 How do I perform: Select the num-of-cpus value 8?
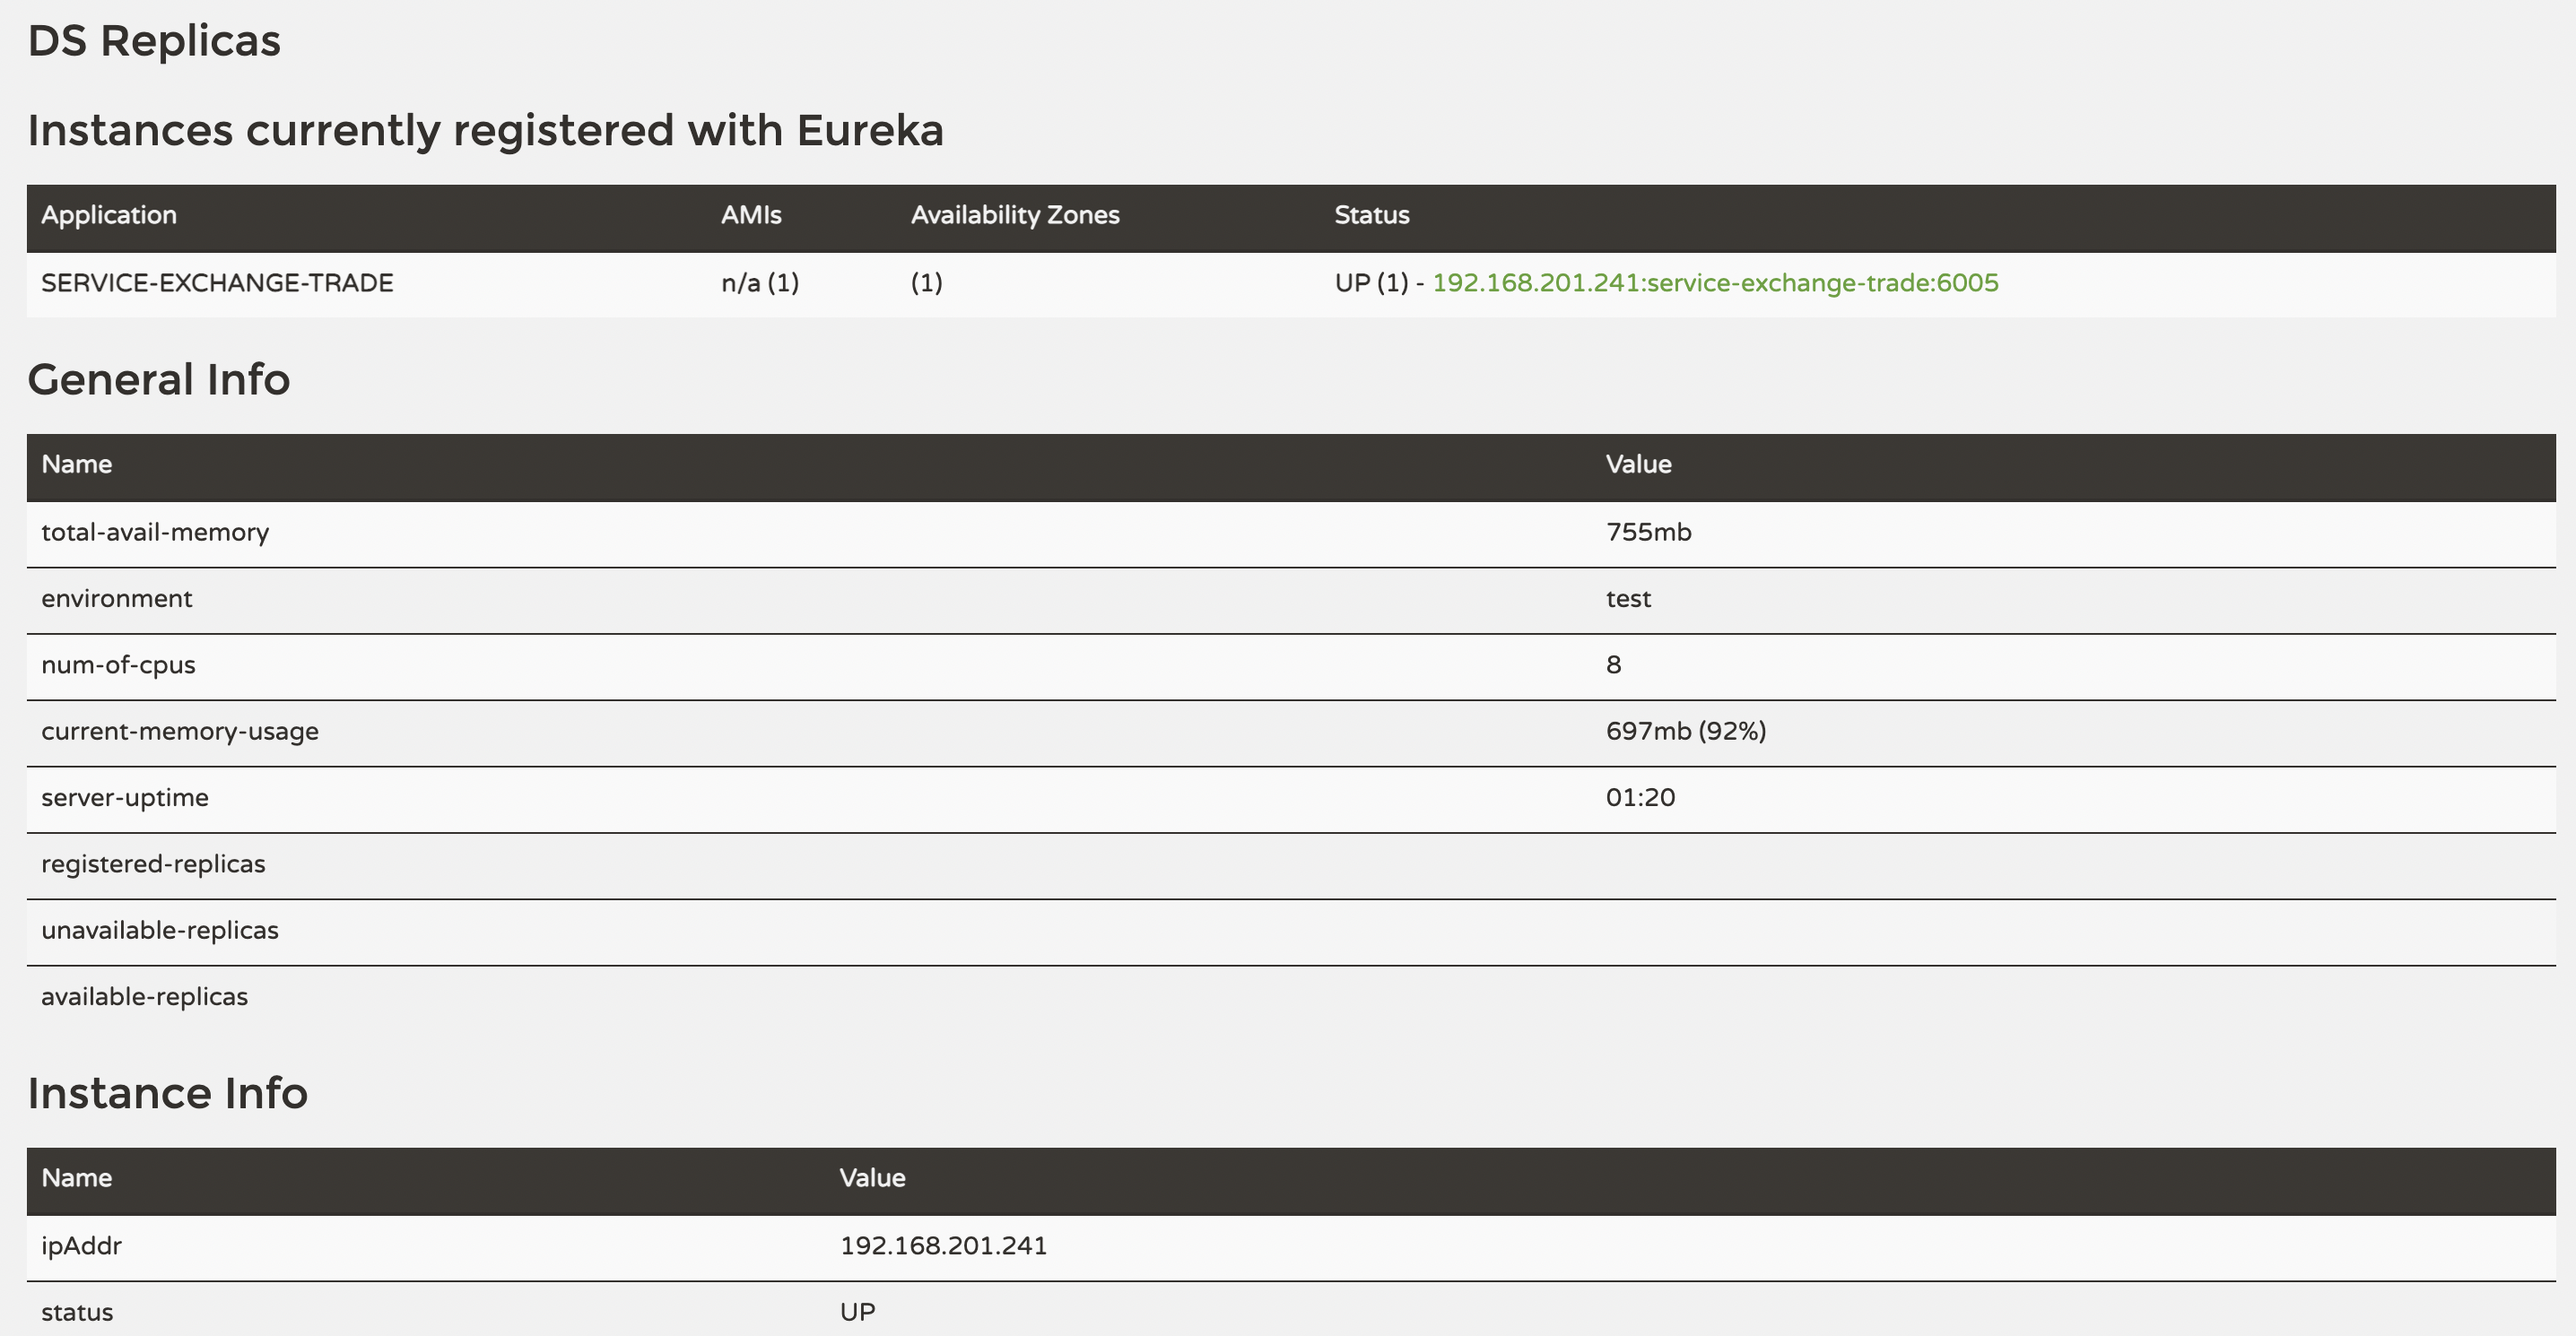[x=1613, y=665]
